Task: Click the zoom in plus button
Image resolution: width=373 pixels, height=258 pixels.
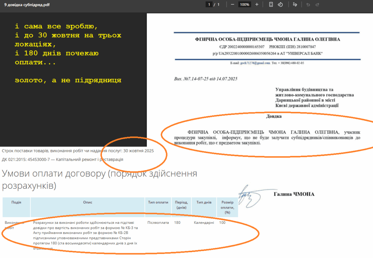Action: [x=257, y=4]
